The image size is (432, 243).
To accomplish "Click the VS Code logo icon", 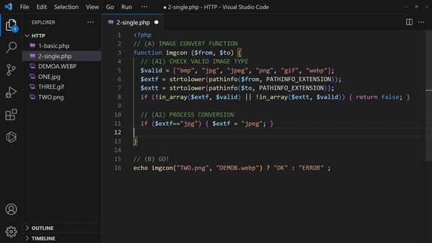I will pos(8,7).
